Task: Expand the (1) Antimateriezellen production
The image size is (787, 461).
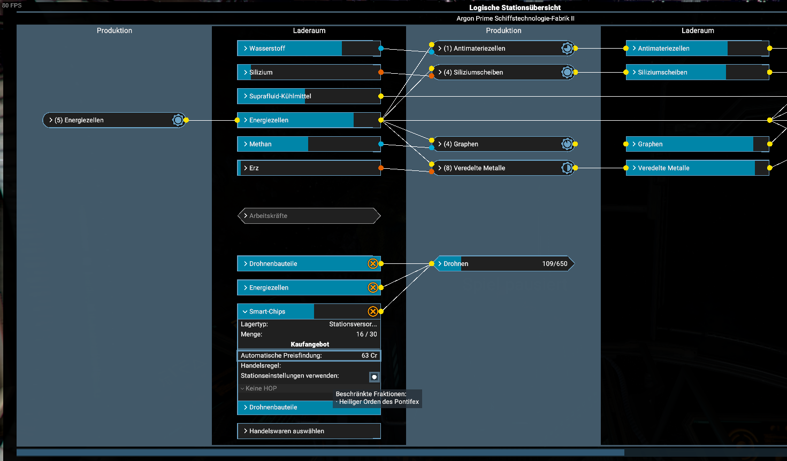Action: click(503, 48)
